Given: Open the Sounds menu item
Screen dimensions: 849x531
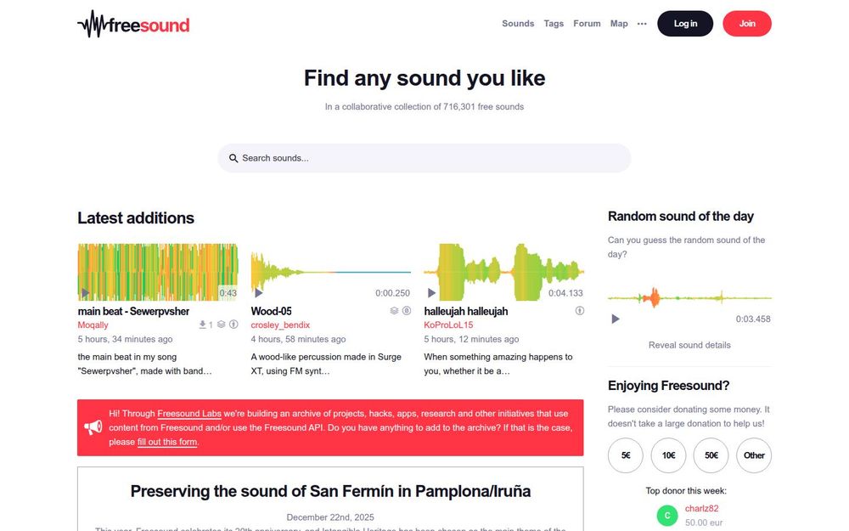Looking at the screenshot, I should coord(518,23).
